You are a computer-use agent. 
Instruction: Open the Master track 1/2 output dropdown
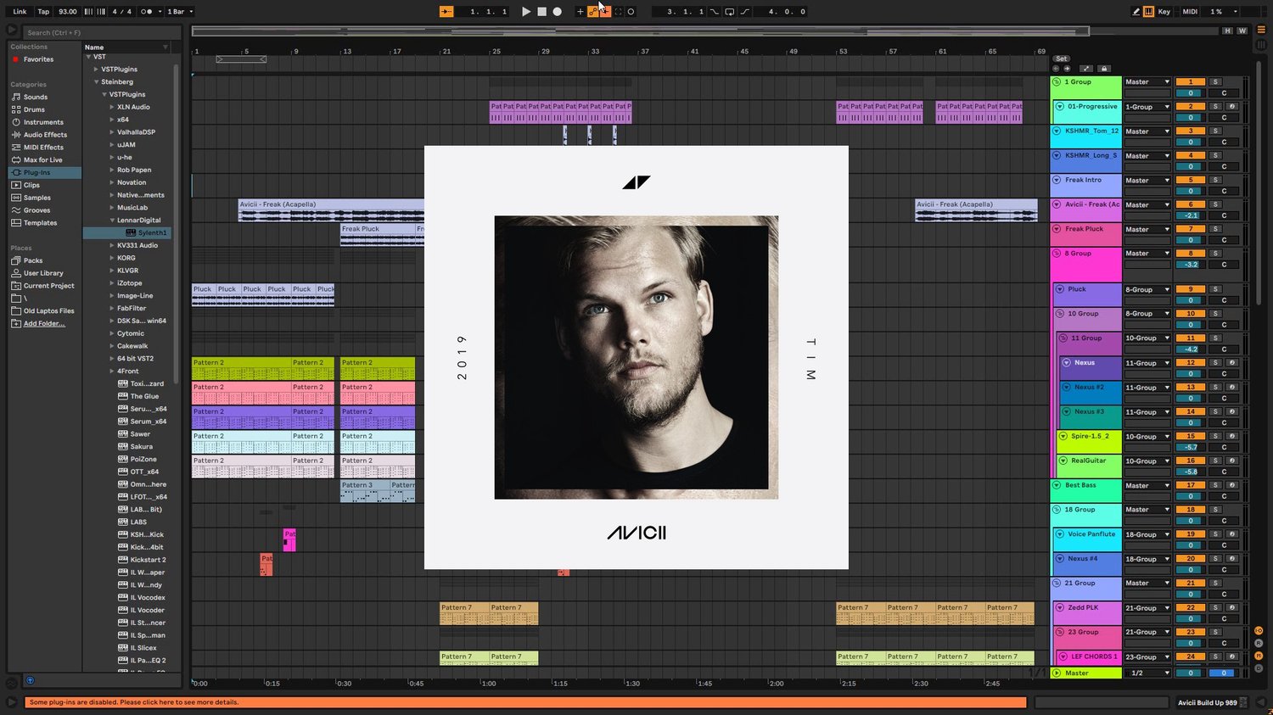pos(1147,673)
